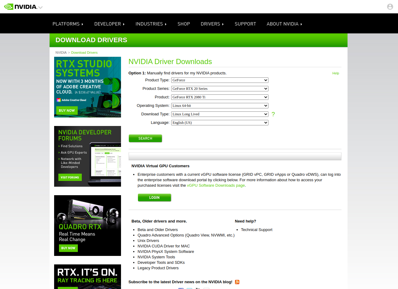Click the RTX. It's On. banner
This screenshot has height=289, width=398.
click(x=88, y=277)
